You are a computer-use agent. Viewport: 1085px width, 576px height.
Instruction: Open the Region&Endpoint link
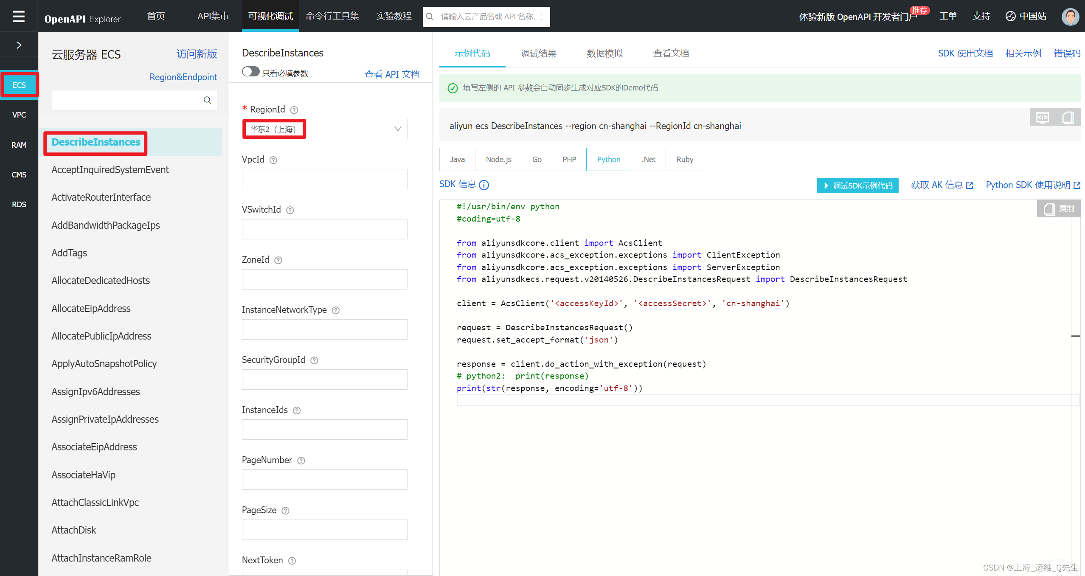click(x=183, y=77)
